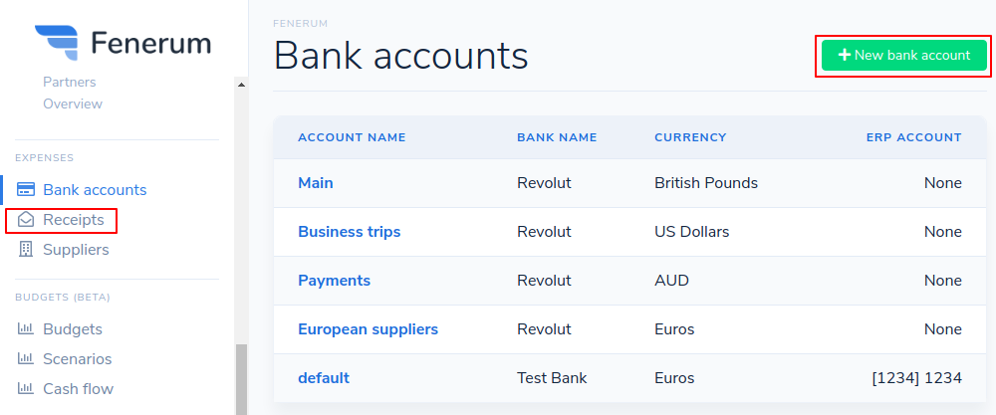
Task: Click the Budgets bar chart icon
Action: (26, 329)
